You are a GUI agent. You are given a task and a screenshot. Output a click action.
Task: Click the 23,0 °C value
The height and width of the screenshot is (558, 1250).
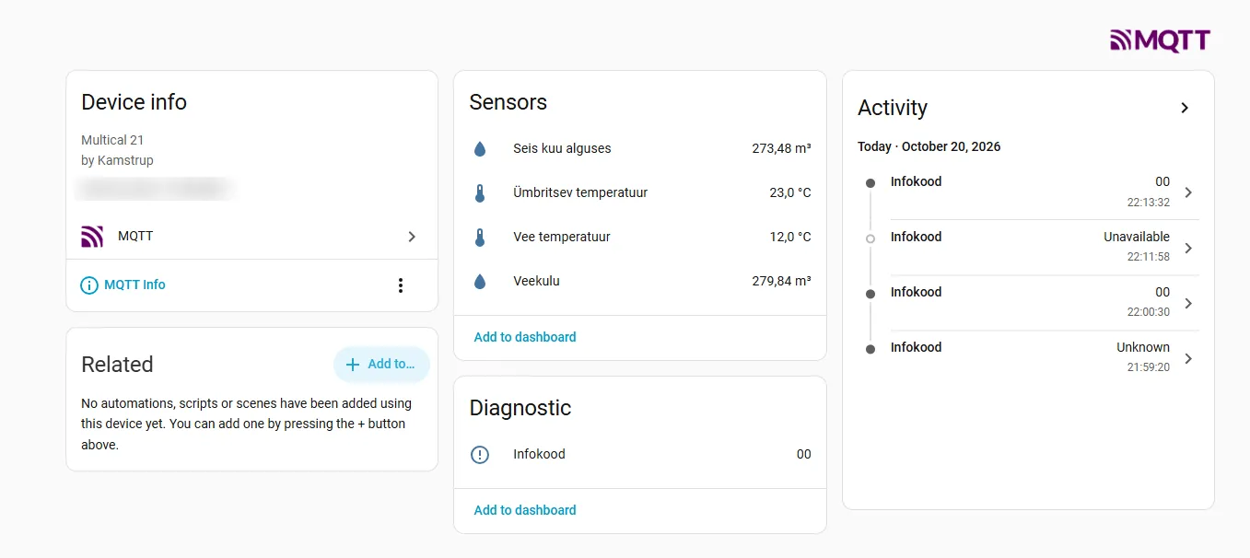[790, 193]
